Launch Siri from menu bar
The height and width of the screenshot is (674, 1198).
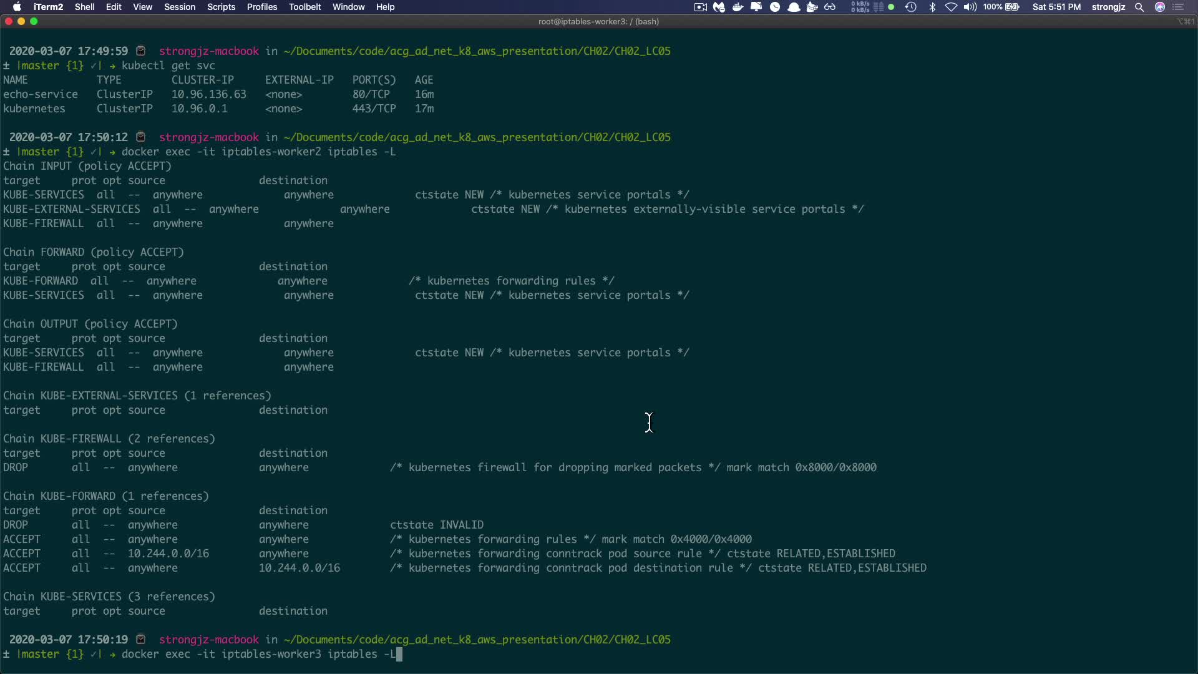(x=1160, y=7)
